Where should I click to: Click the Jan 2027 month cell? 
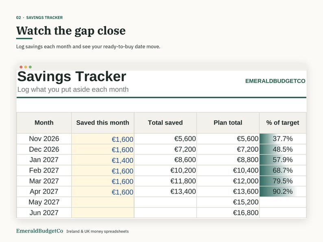pyautogui.click(x=44, y=160)
